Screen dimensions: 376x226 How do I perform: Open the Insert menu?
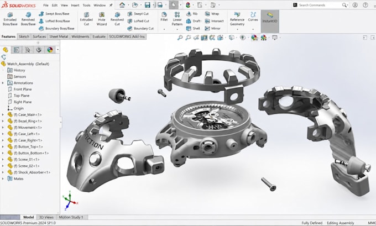(75, 5)
